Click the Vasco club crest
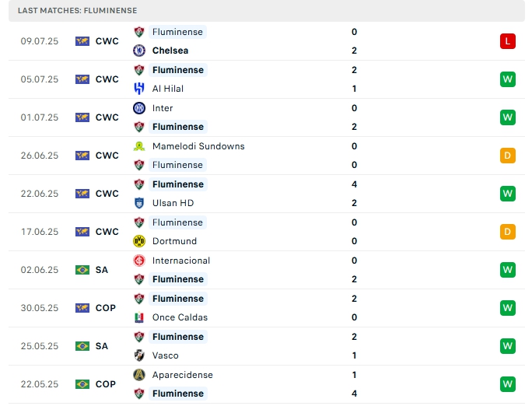The height and width of the screenshot is (406, 532). (x=139, y=355)
